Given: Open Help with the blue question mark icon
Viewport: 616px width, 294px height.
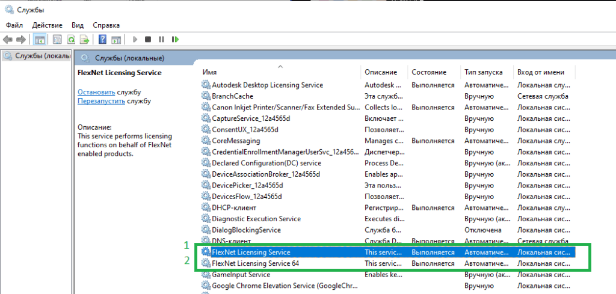Looking at the screenshot, I should (102, 40).
